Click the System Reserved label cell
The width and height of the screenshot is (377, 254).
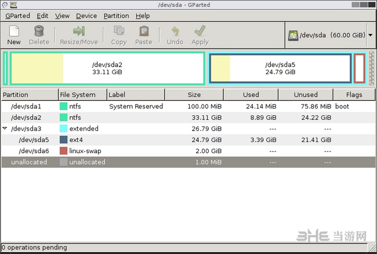136,106
